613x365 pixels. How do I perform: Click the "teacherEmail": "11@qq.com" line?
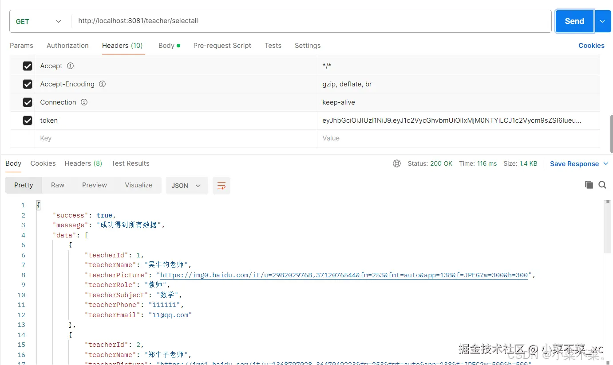pos(138,315)
